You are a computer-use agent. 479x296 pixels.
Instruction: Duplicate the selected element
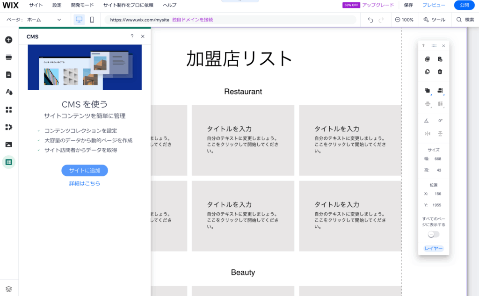click(x=427, y=72)
